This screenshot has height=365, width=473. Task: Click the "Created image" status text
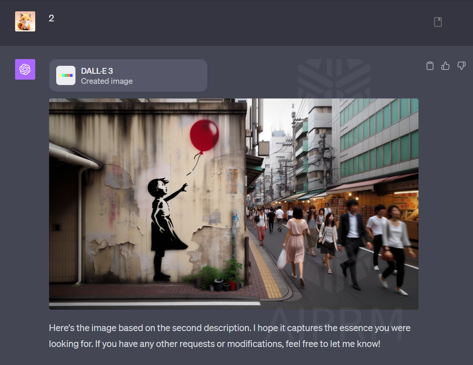[x=107, y=81]
